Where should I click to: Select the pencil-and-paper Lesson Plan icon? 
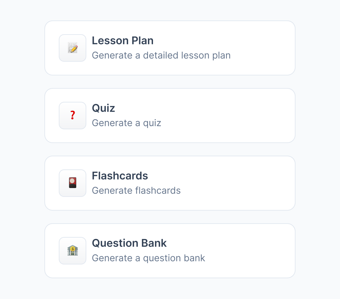(72, 48)
